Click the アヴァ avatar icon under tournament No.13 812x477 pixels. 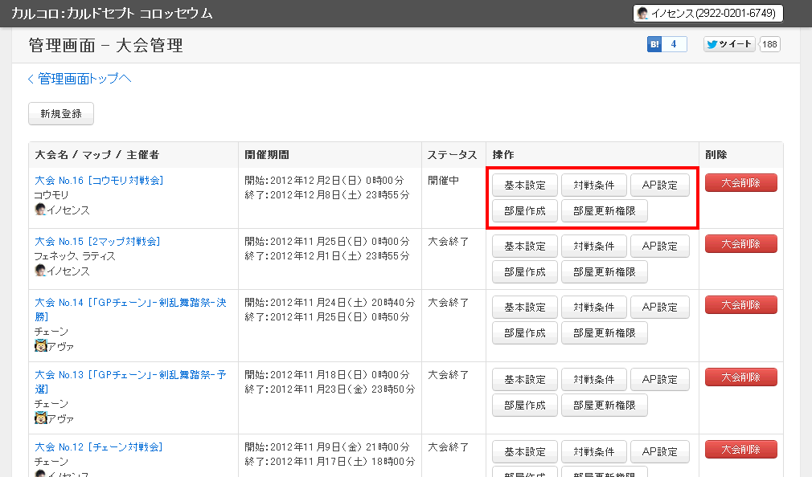[40, 418]
